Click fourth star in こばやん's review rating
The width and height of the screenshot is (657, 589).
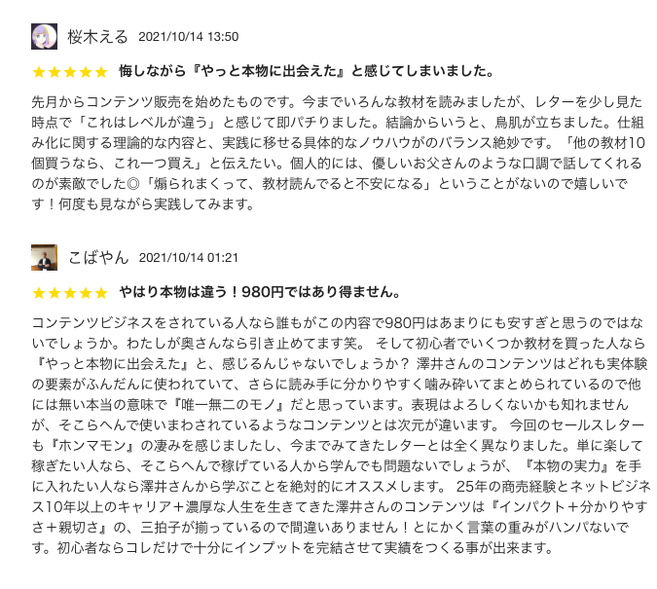86,292
